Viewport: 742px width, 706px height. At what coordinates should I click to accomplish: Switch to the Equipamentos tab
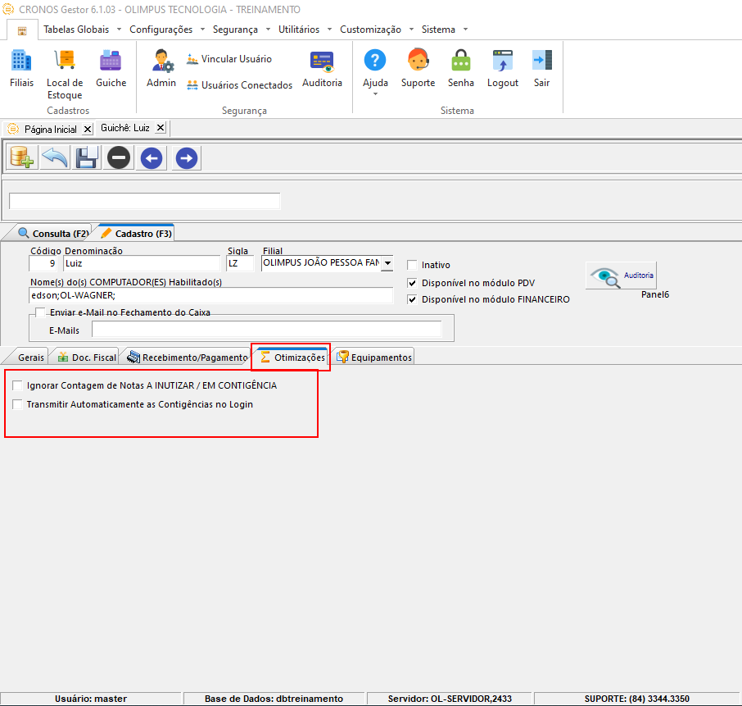[x=373, y=357]
